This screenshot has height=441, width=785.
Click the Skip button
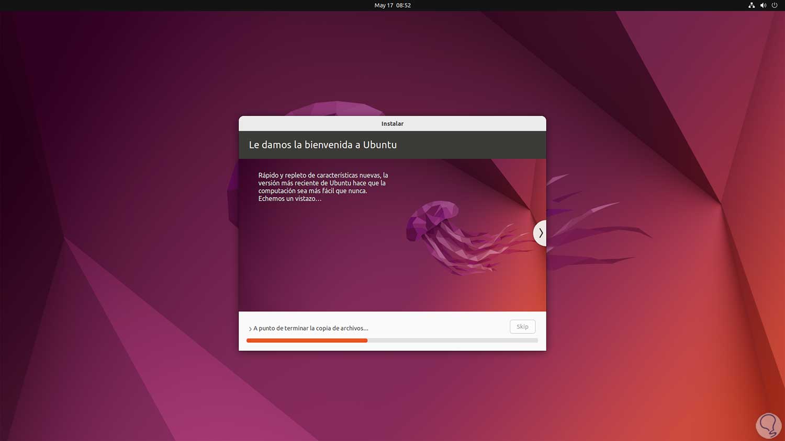coord(522,327)
